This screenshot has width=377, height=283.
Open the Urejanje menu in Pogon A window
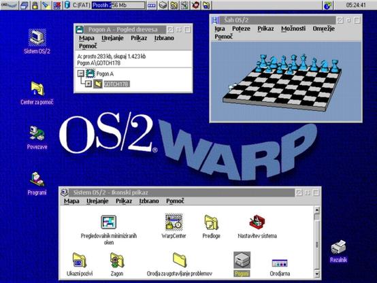click(112, 38)
